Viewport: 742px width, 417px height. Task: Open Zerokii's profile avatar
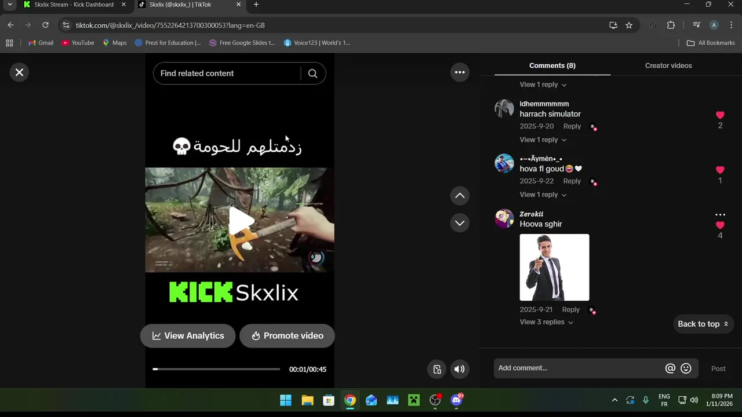click(x=504, y=218)
